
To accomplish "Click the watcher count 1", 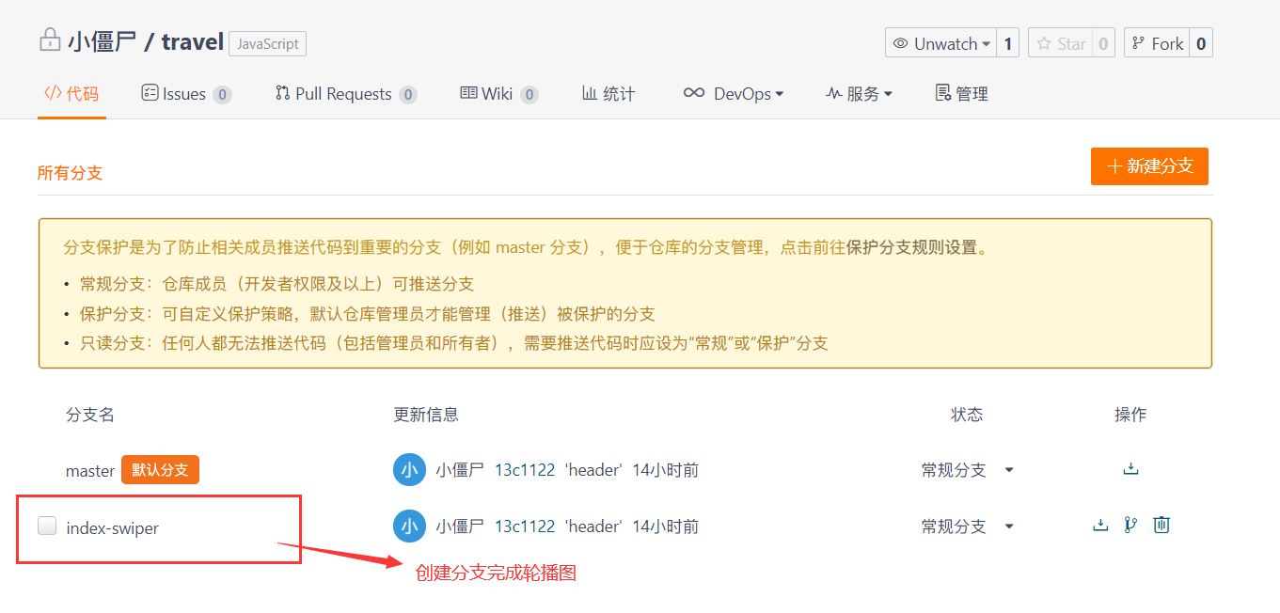I will pyautogui.click(x=1008, y=43).
